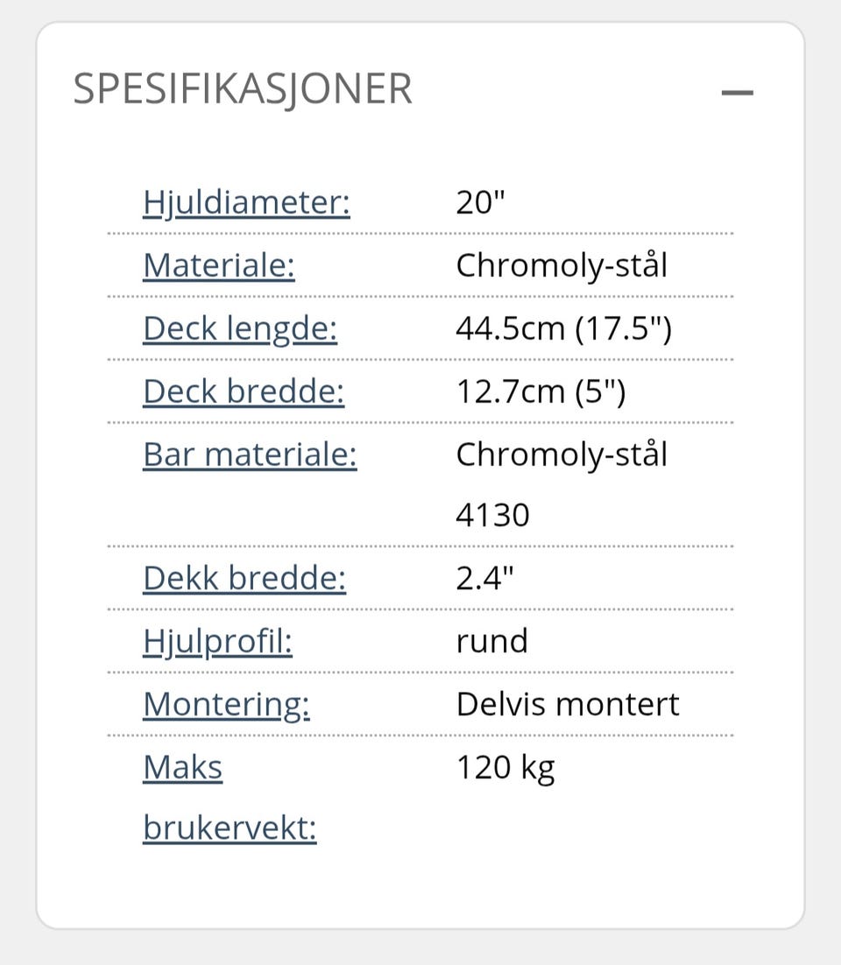Open the Maks brukervekt link

pyautogui.click(x=230, y=798)
